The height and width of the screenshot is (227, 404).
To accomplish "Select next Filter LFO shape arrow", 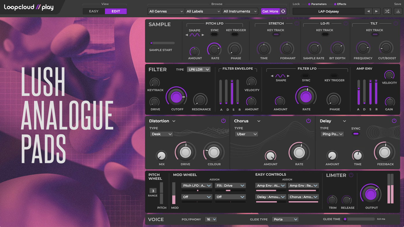I will point(288,76).
